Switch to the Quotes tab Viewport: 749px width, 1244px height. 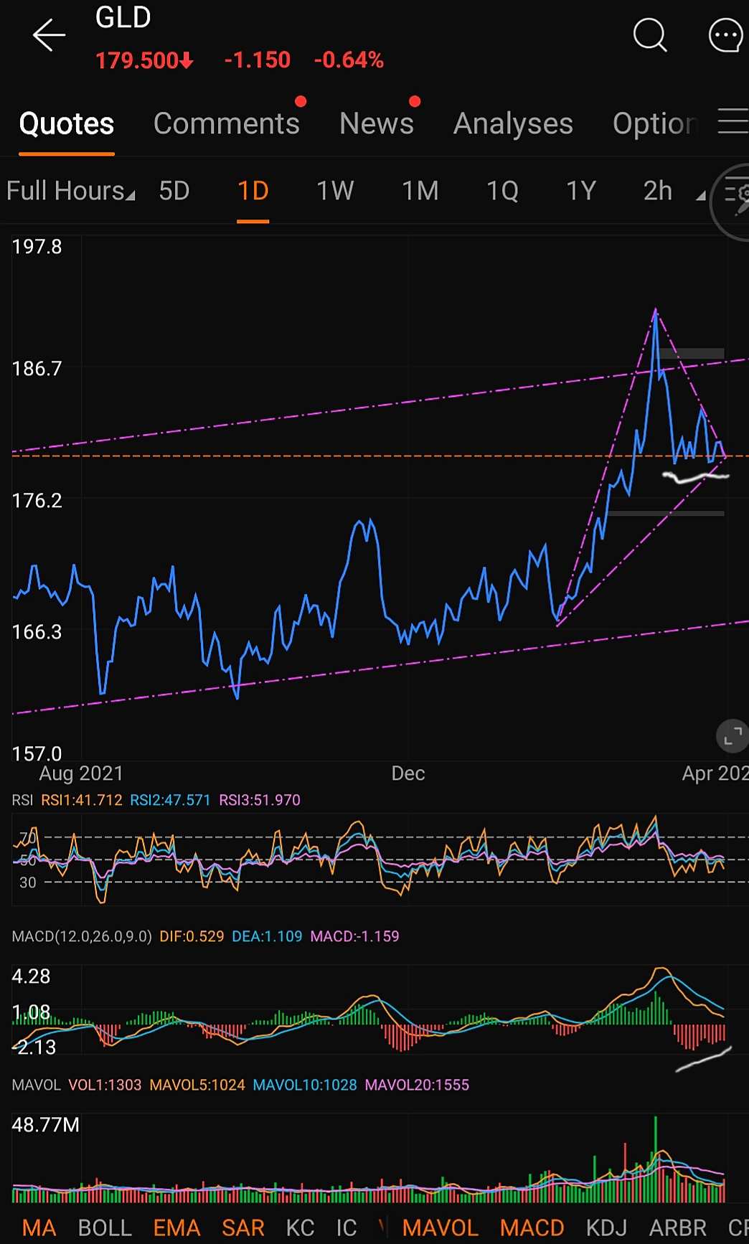click(x=67, y=124)
